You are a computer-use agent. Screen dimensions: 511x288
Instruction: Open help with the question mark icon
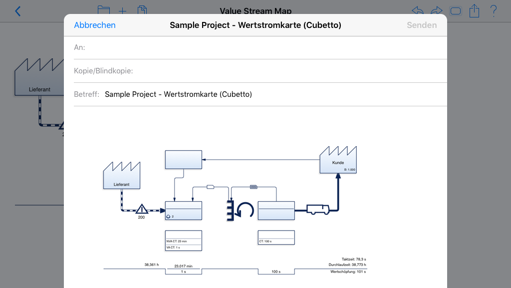click(x=494, y=11)
